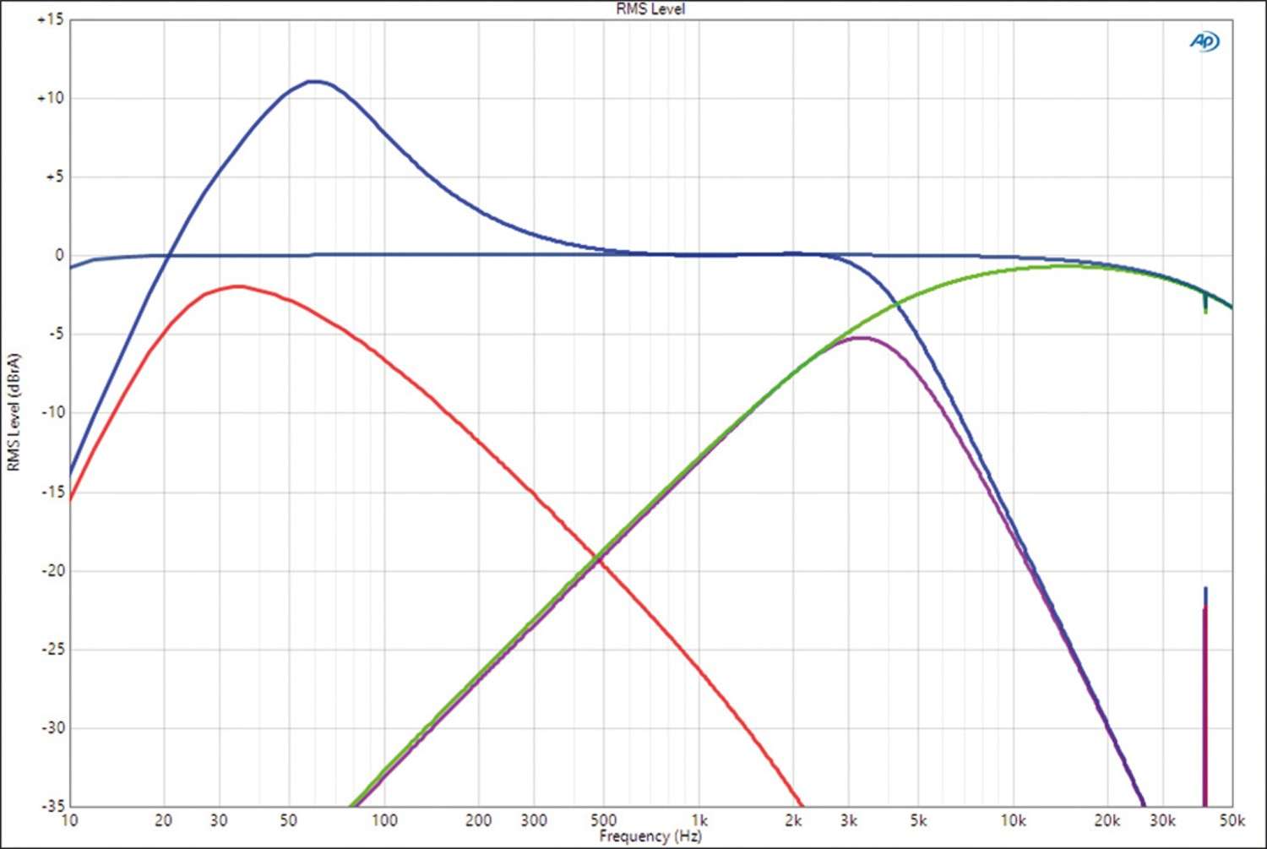Select the peak of the purple curve
This screenshot has width=1267, height=849.
pos(861,338)
